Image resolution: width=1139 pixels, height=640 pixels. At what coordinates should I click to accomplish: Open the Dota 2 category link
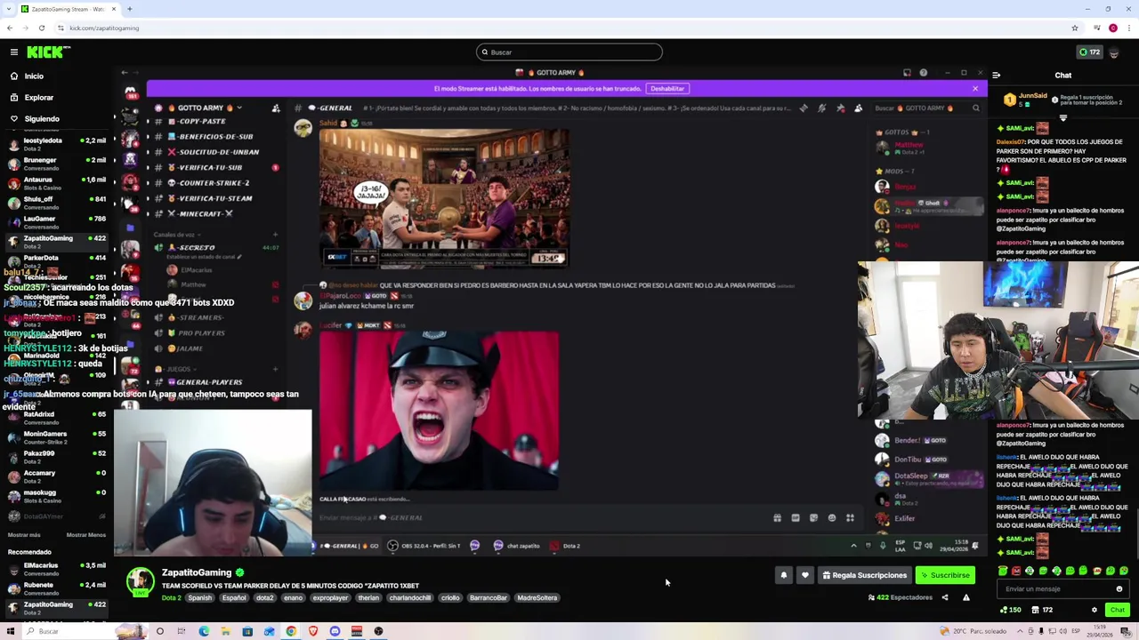[172, 598]
